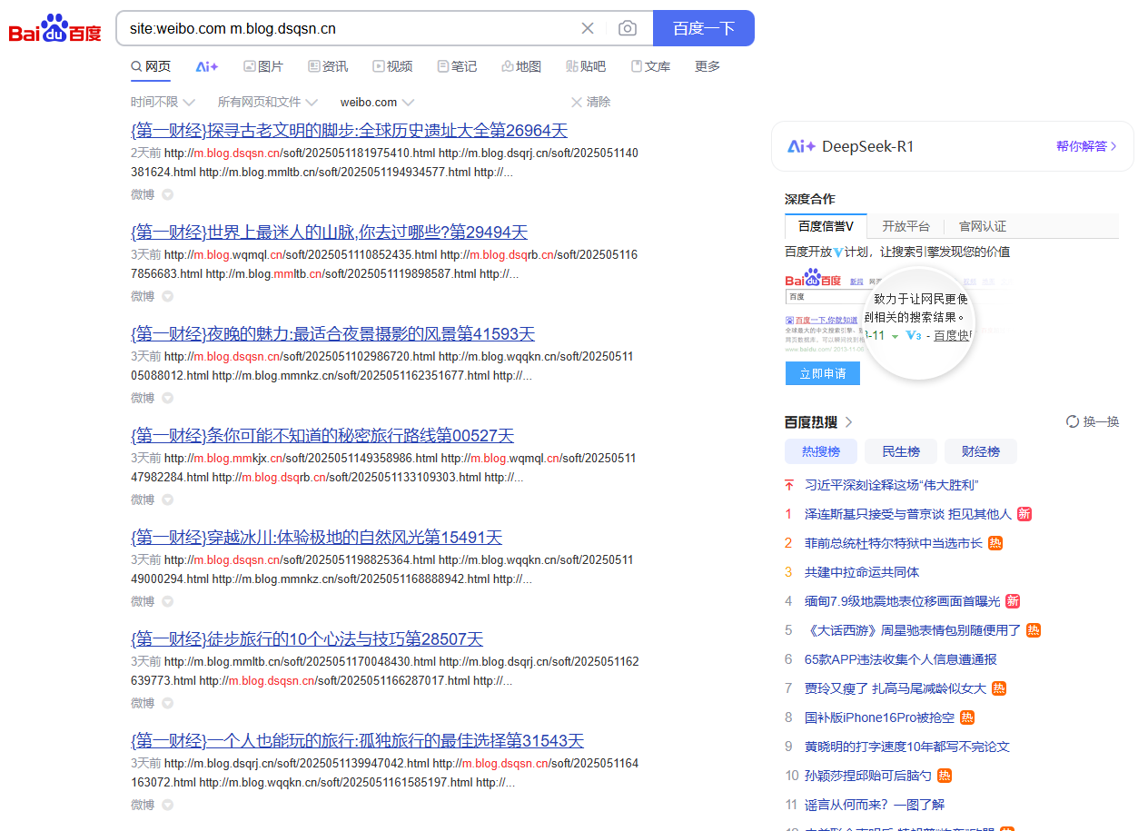Switch to the 图片 tab
Screen dimensions: 1148x831
(x=263, y=66)
